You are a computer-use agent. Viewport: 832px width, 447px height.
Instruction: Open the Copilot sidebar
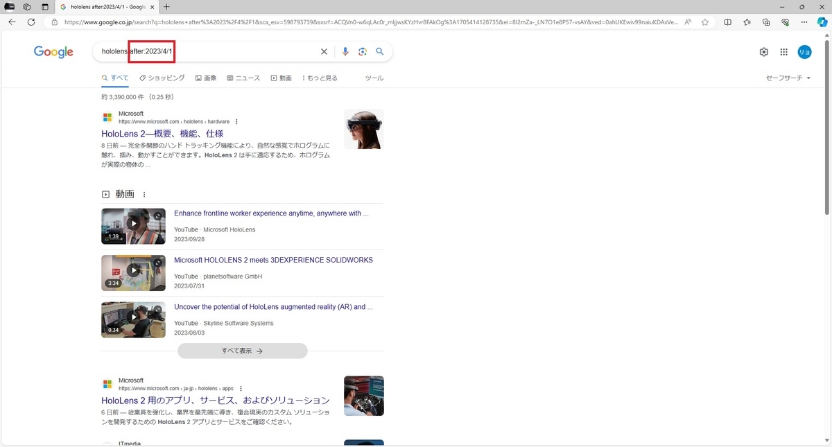tap(822, 22)
